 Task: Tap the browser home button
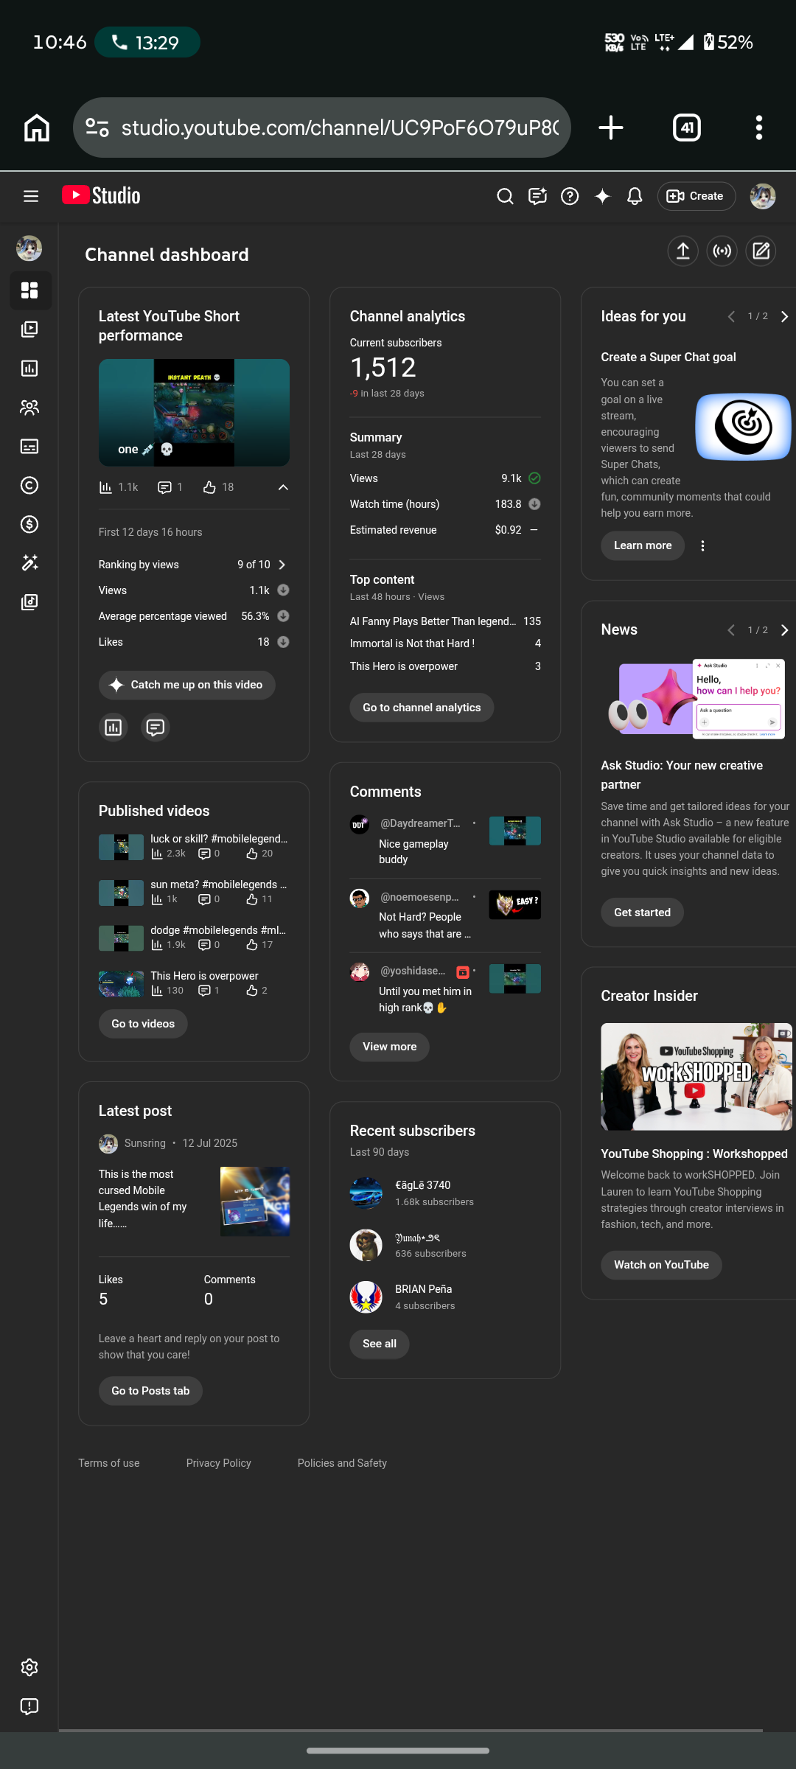(36, 128)
